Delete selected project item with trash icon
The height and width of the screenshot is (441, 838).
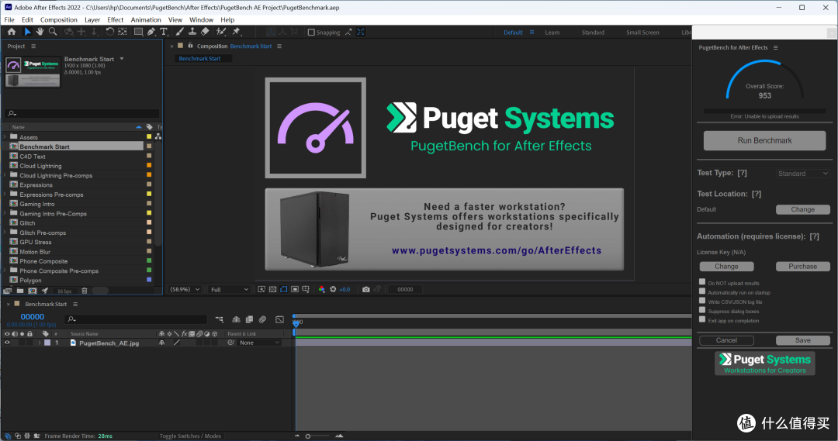[84, 291]
